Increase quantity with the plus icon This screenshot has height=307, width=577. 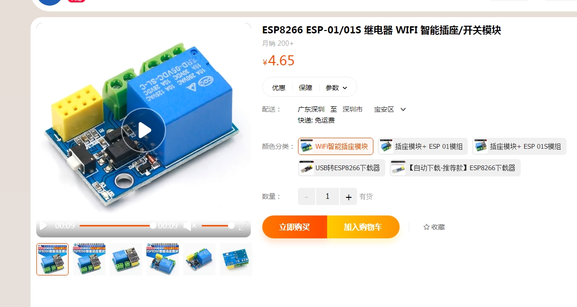coord(349,196)
